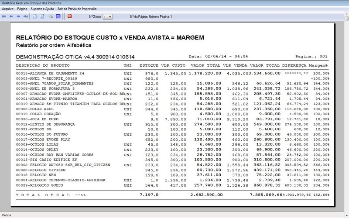The height and width of the screenshot is (218, 349).
Task: Click the red exit preview icon
Action: point(69,16)
